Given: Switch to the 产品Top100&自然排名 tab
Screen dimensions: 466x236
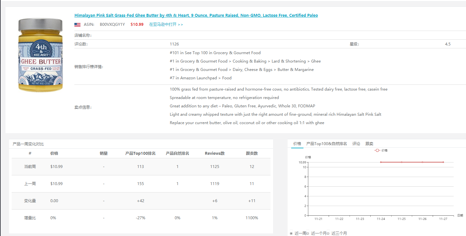Looking at the screenshot, I should [x=327, y=144].
